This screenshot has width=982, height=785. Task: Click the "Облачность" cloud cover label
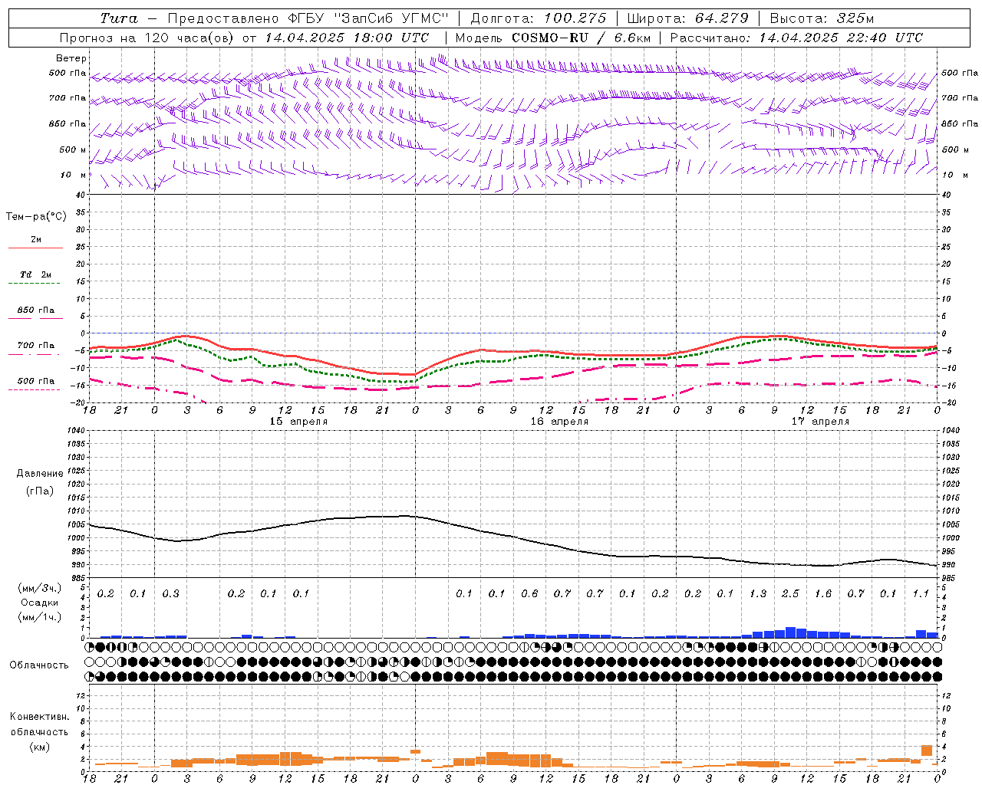(x=39, y=665)
